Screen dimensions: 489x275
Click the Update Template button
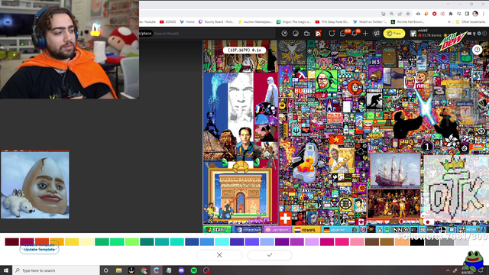pyautogui.click(x=39, y=249)
